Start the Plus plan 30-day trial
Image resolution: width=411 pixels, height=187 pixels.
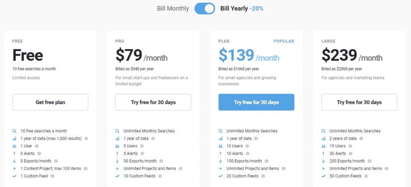256,102
